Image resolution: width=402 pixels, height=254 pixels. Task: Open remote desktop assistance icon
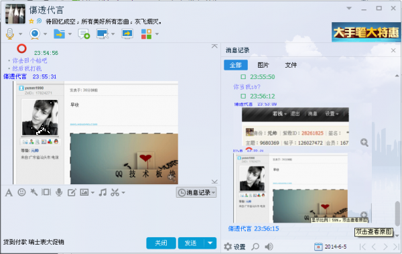point(103,34)
